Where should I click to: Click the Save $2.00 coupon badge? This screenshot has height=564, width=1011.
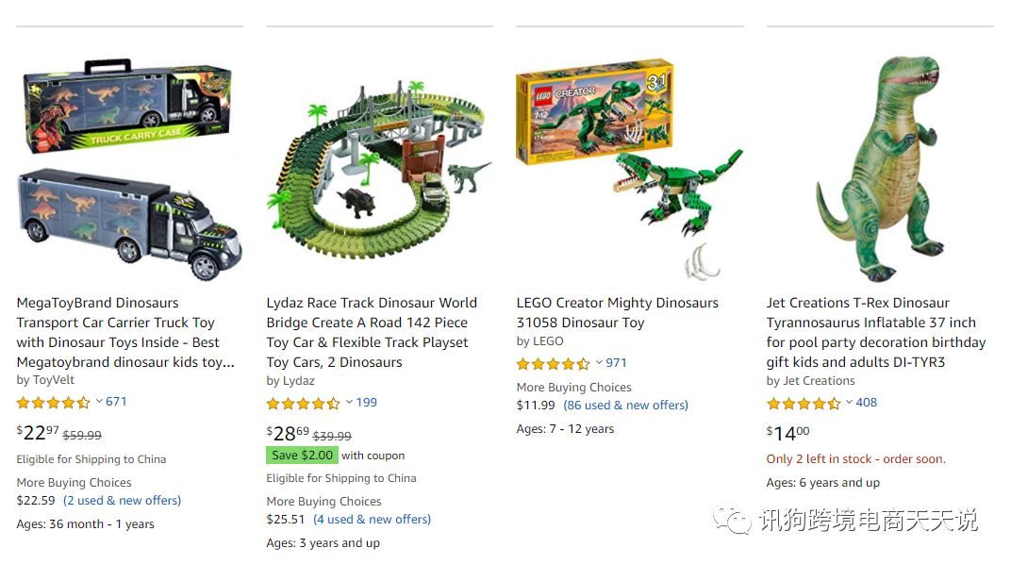[302, 455]
